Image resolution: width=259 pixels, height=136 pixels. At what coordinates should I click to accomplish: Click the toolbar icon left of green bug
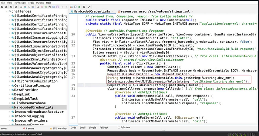click(x=75, y=7)
